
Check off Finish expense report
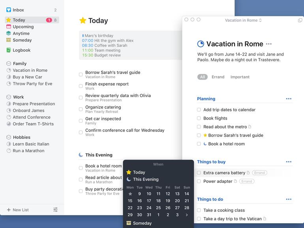point(81,86)
